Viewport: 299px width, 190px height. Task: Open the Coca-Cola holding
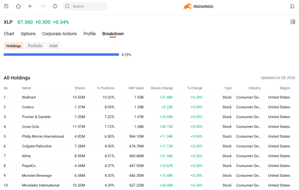[x=149, y=126]
